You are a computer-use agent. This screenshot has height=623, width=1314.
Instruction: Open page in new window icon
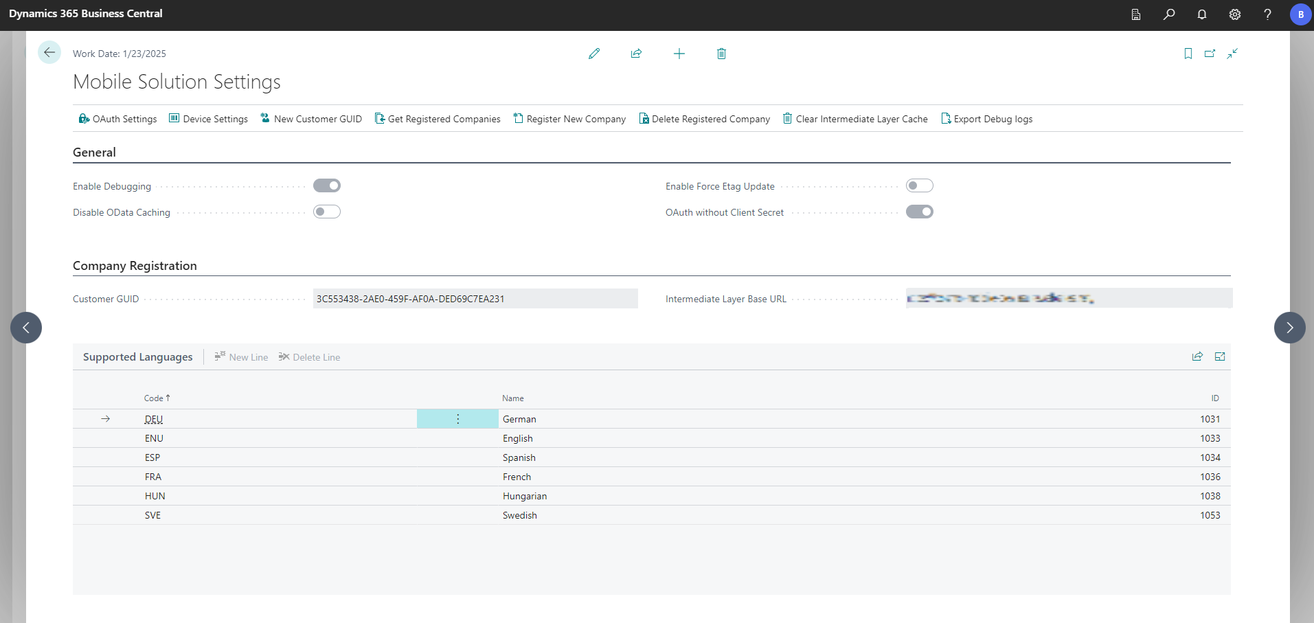point(1210,54)
